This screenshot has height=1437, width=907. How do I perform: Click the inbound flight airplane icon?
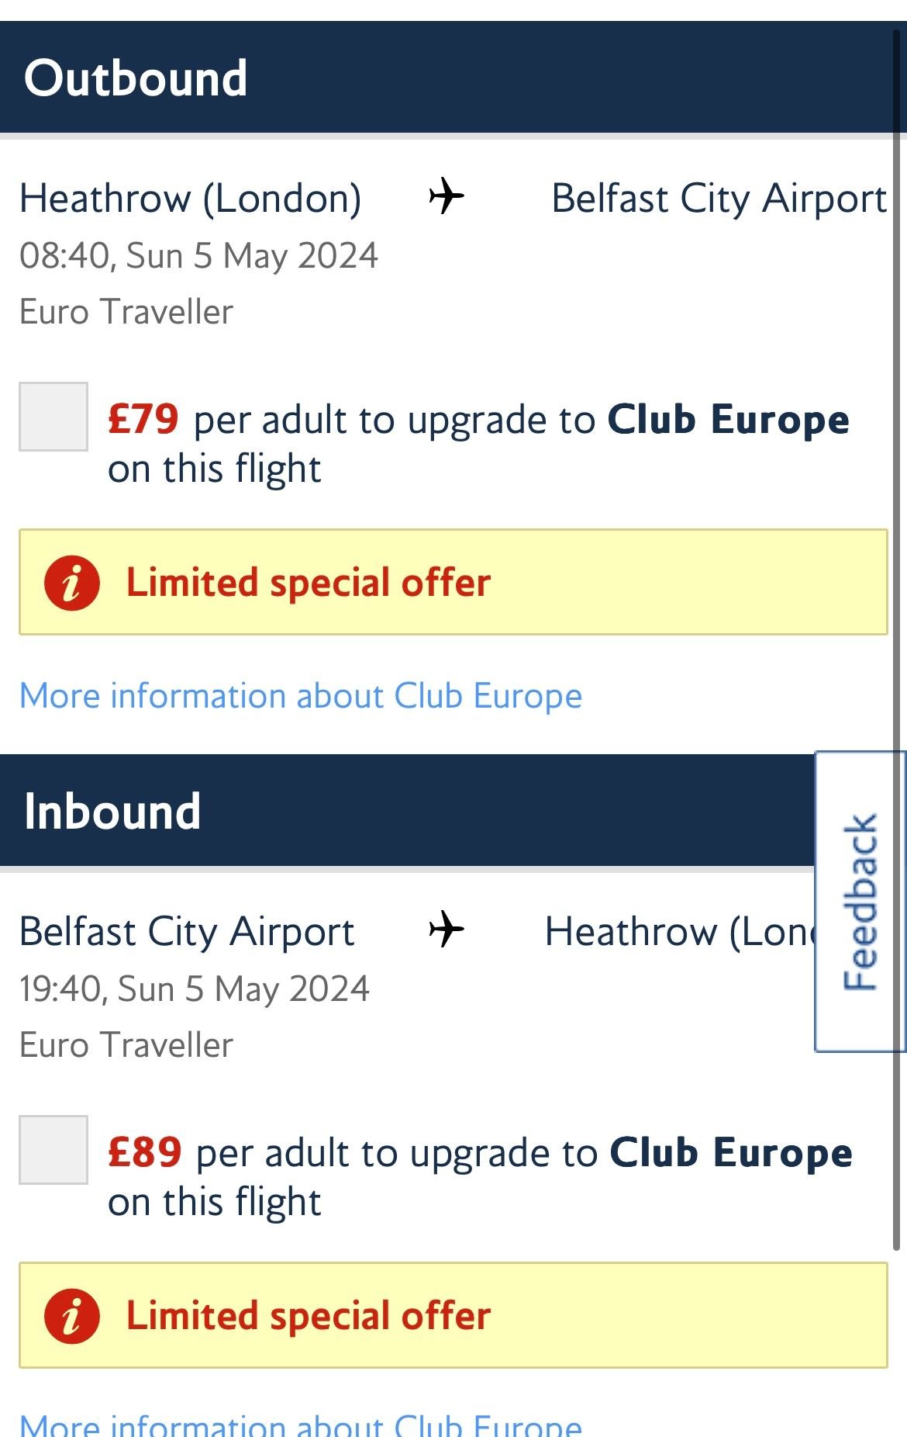pos(447,929)
